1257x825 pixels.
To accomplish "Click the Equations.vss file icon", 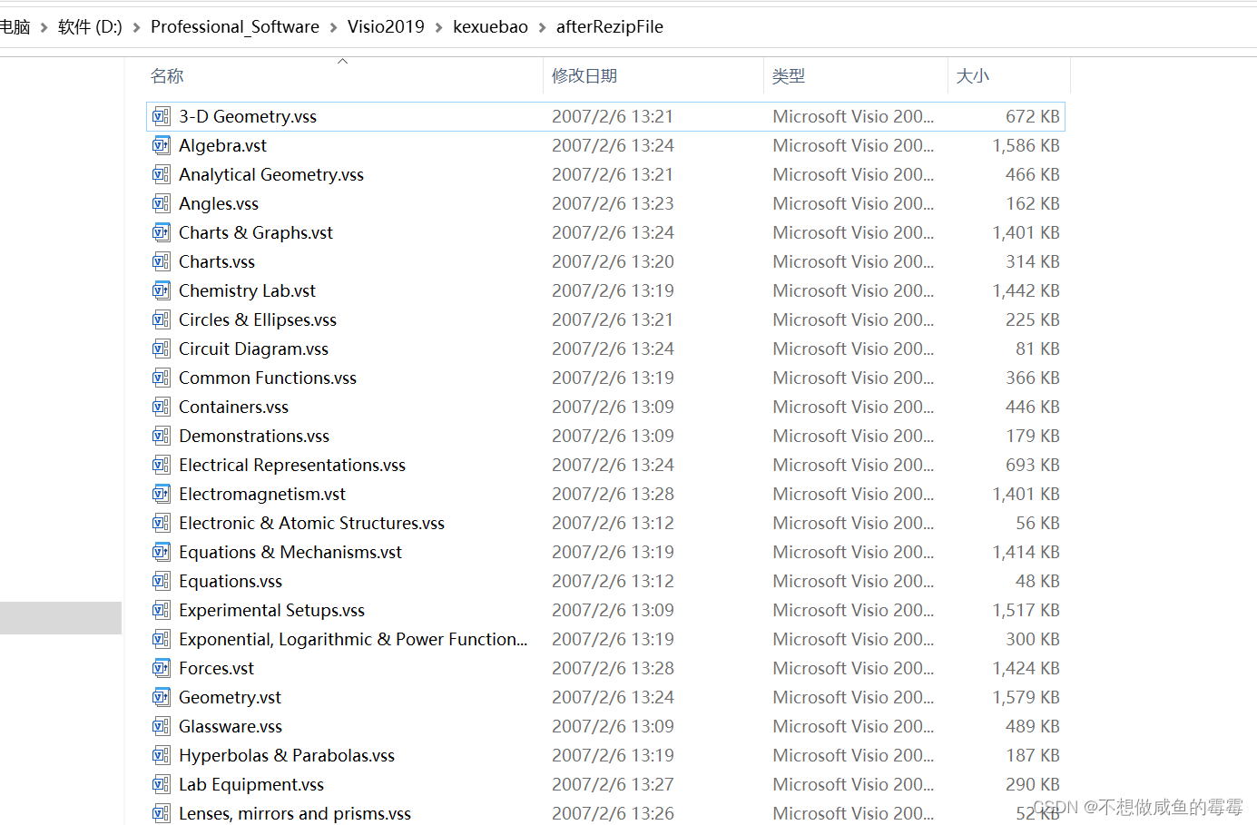I will pos(161,581).
